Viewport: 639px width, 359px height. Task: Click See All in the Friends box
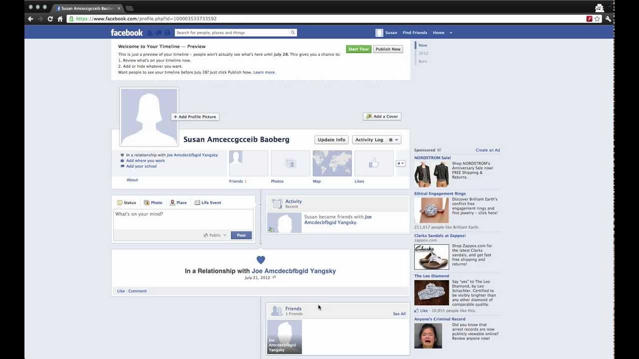399,314
